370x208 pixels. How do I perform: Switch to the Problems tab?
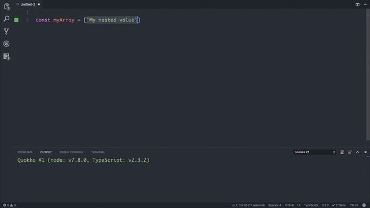[x=25, y=152]
